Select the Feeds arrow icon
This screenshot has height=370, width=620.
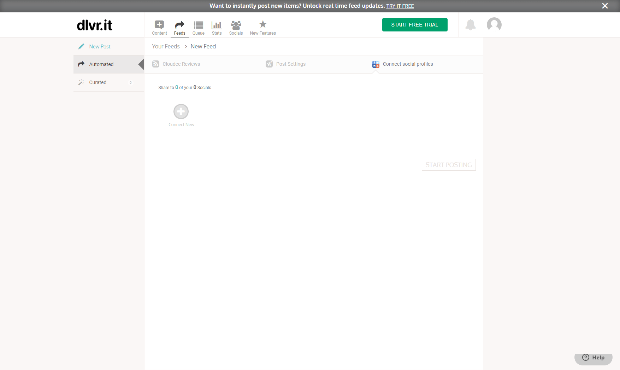[x=179, y=25]
